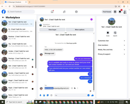Viewport: 130px width, 104px height.
Task: Reload the page in the browser
Action: 10,6
